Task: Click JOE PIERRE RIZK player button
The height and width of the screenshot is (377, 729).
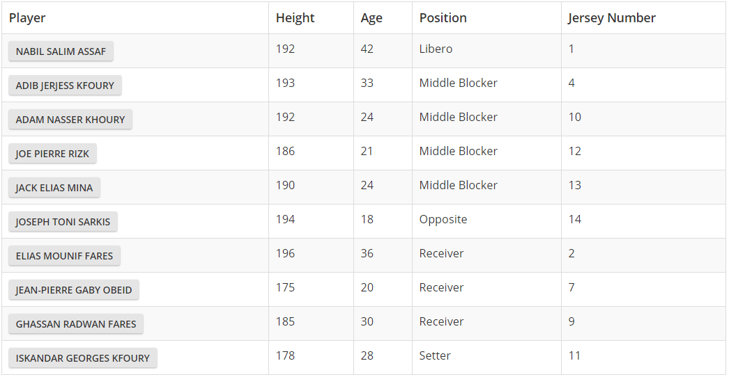Action: [x=52, y=154]
